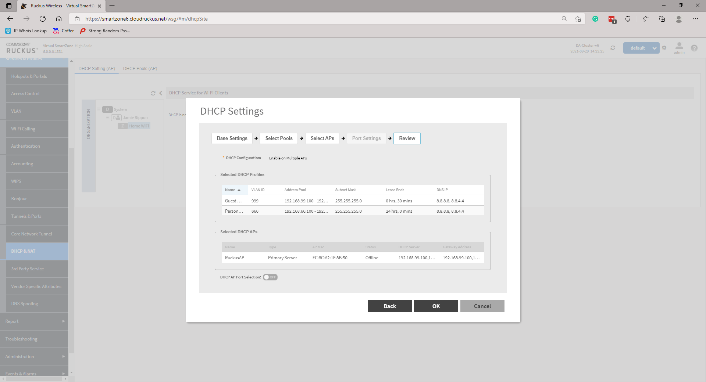This screenshot has width=706, height=382.
Task: Reload the page in the browser
Action: click(x=43, y=19)
